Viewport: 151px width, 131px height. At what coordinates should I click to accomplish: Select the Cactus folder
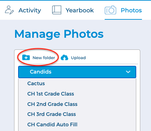[x=36, y=84]
